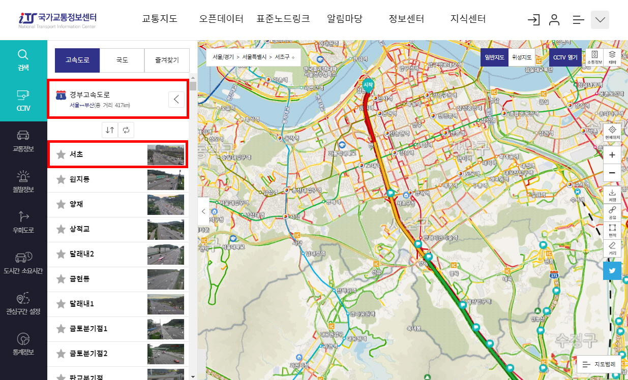
Task: Open the 교통지도 top menu
Action: [x=160, y=19]
